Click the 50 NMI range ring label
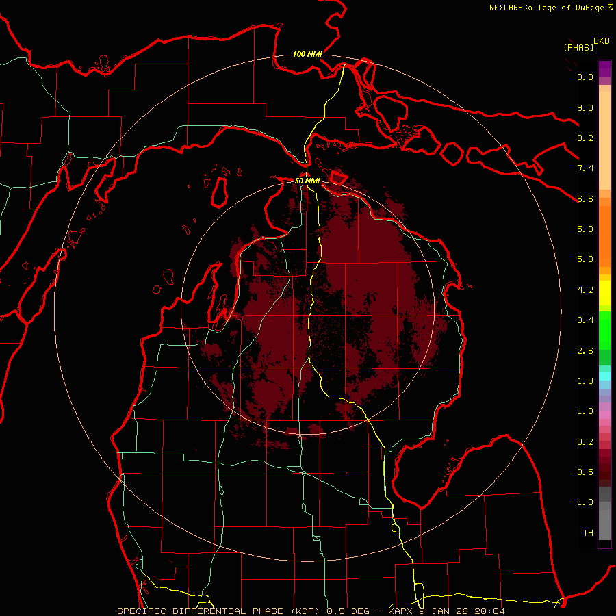 click(307, 181)
